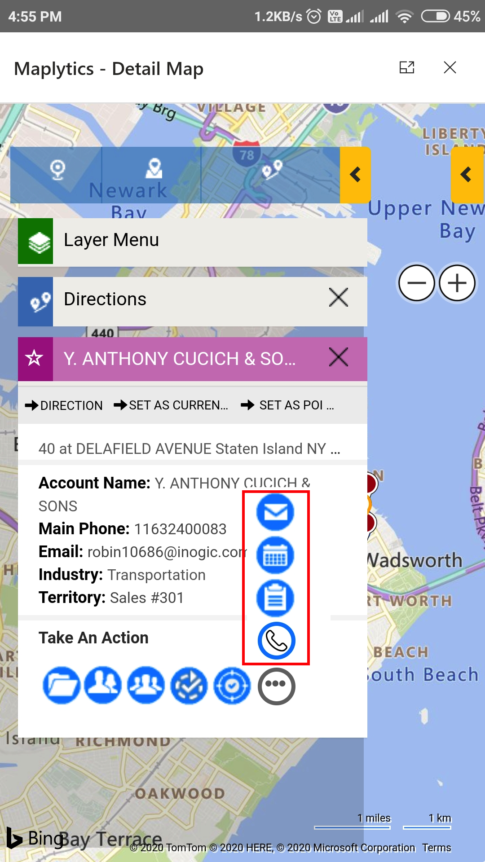
Task: Show more actions with ellipsis icon
Action: 276,686
